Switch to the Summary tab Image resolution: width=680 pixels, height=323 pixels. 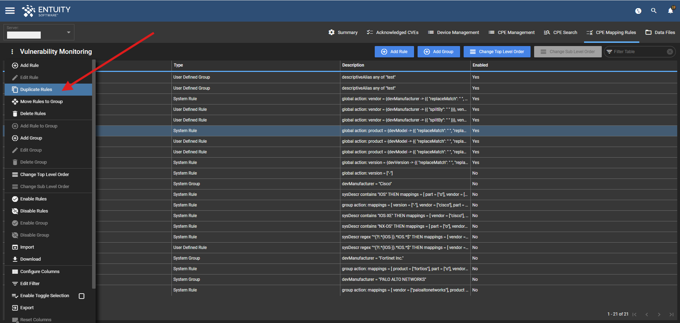coord(343,32)
